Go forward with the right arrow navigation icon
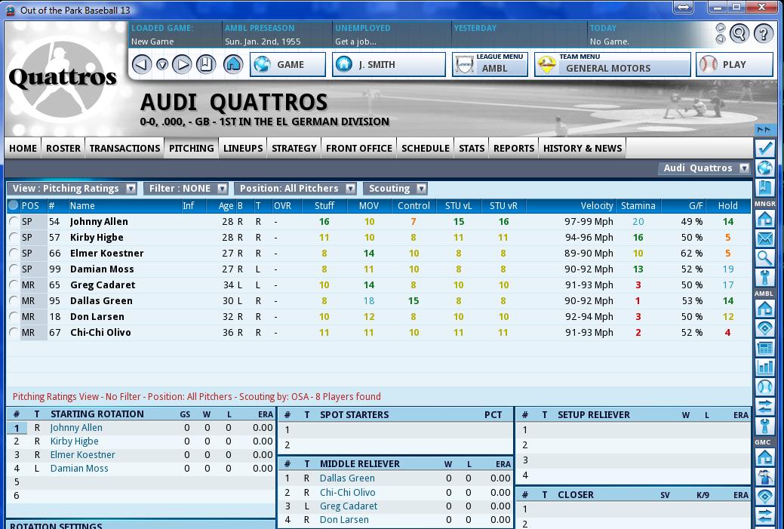 (182, 64)
